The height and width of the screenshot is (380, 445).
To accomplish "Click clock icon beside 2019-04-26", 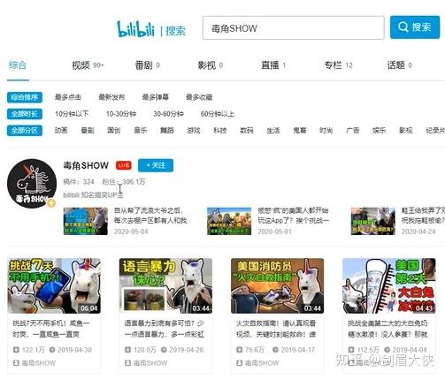I will [164, 350].
